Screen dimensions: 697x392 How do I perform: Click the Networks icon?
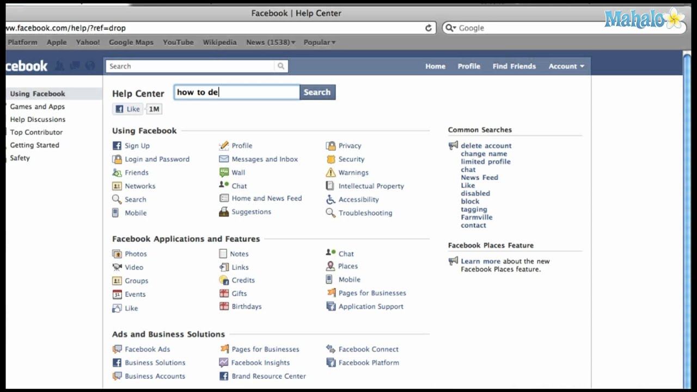pyautogui.click(x=117, y=186)
